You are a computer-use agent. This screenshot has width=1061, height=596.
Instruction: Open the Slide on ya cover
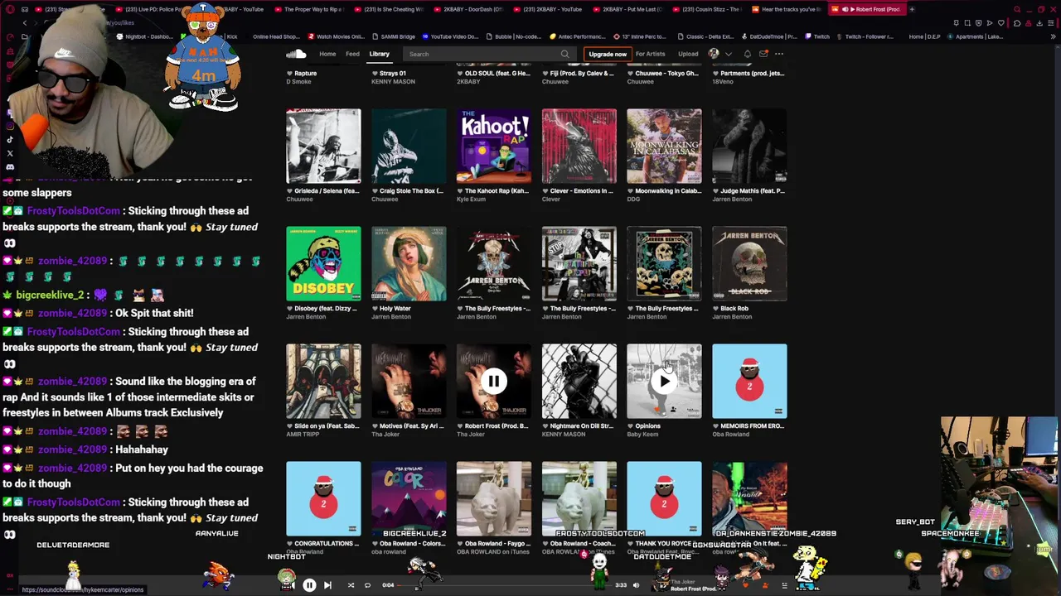323,381
